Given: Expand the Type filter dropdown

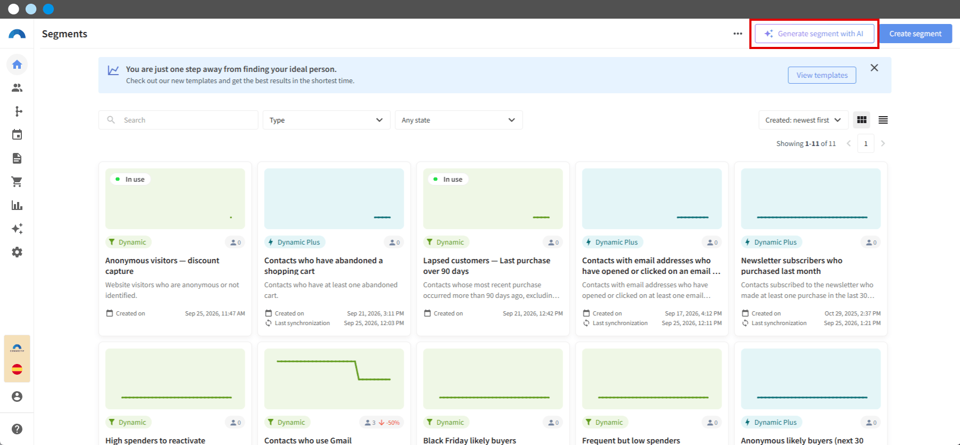Looking at the screenshot, I should click(x=326, y=120).
